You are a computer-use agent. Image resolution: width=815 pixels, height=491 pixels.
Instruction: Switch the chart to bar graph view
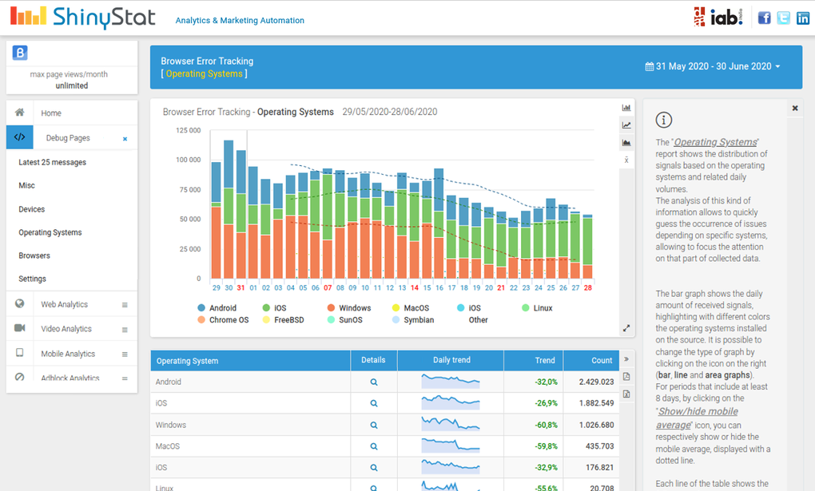tap(626, 107)
